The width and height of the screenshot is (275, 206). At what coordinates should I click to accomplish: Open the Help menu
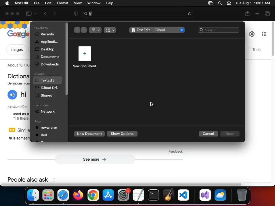[x=110, y=3]
